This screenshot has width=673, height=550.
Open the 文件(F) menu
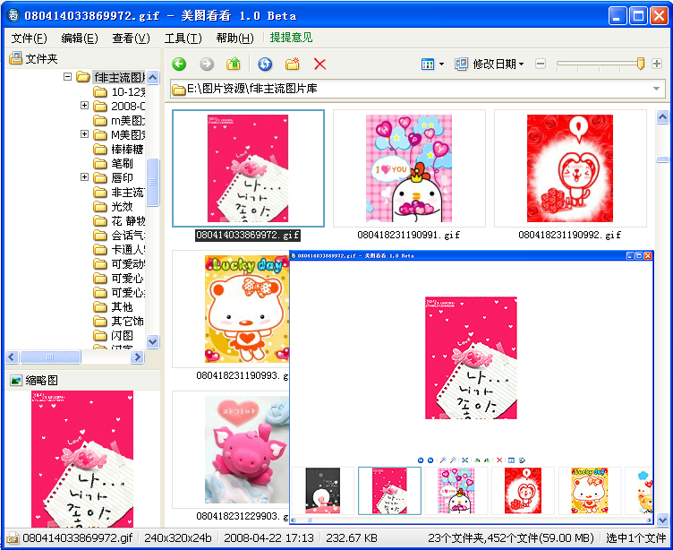[x=29, y=39]
